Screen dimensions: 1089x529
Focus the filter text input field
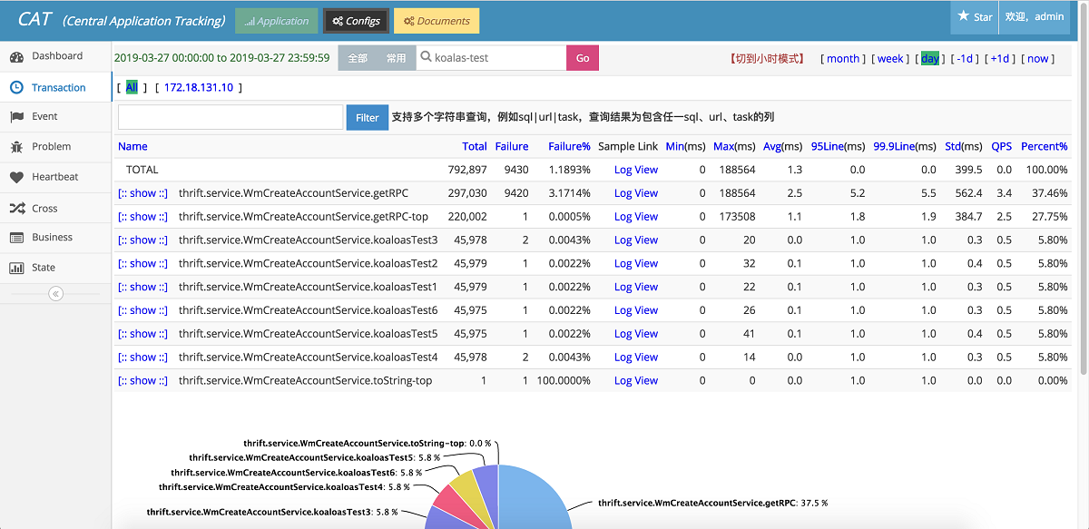[229, 118]
